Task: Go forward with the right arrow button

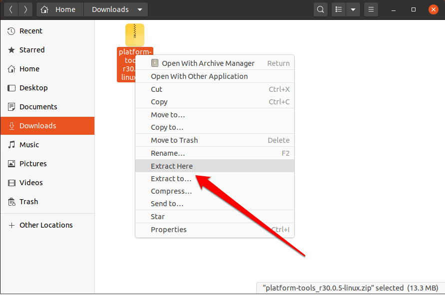Action: click(x=25, y=9)
